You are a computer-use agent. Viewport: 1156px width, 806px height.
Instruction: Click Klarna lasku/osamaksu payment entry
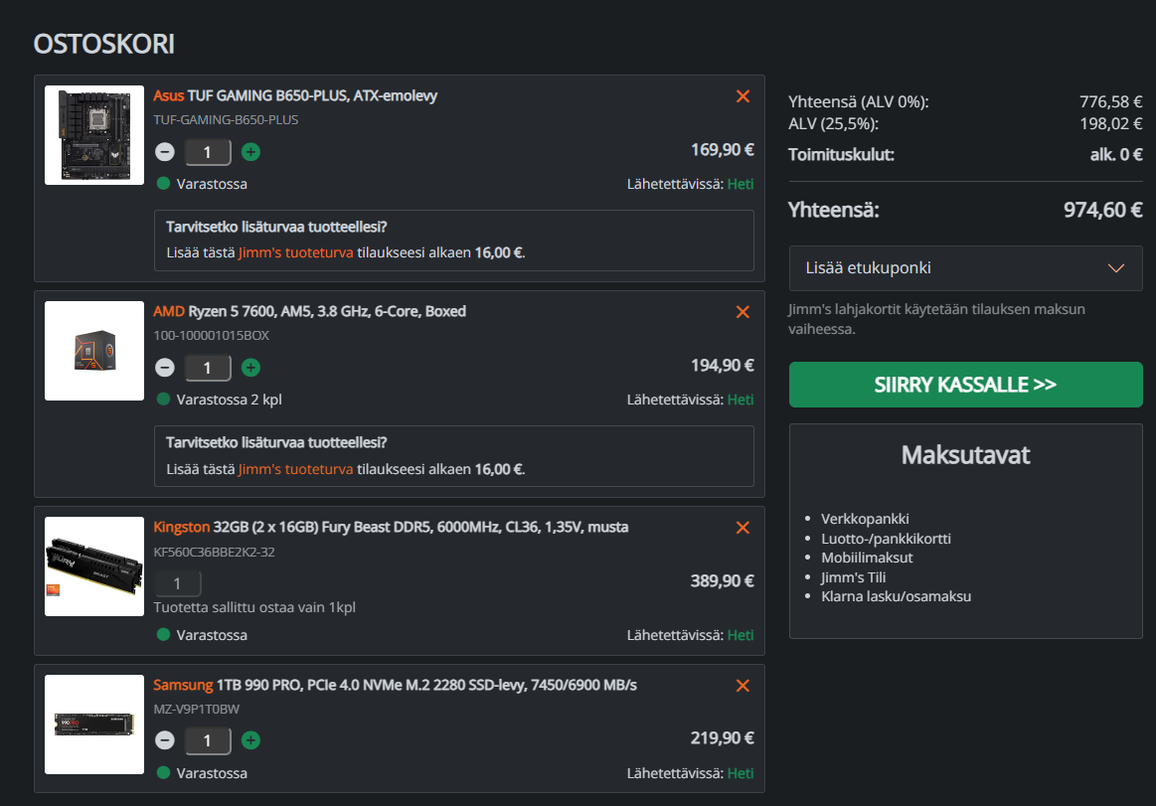click(x=896, y=596)
